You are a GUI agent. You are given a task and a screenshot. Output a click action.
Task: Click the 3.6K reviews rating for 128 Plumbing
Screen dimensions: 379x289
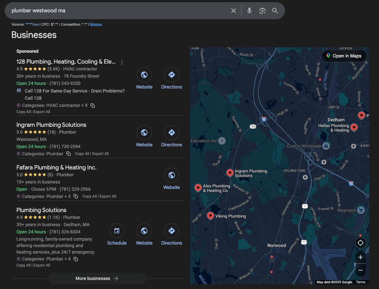tap(38, 69)
